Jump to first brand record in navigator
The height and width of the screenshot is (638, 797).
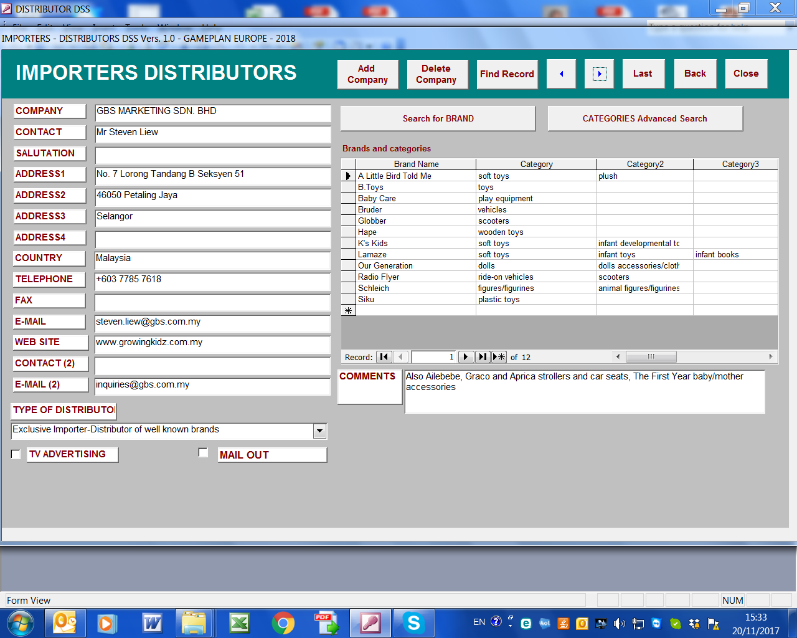384,357
